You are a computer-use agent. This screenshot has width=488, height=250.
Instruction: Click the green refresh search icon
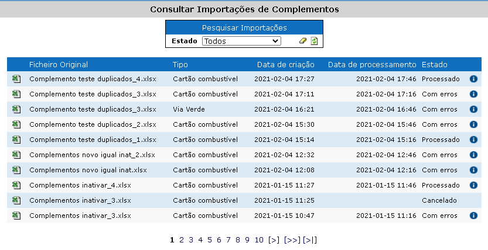point(315,41)
